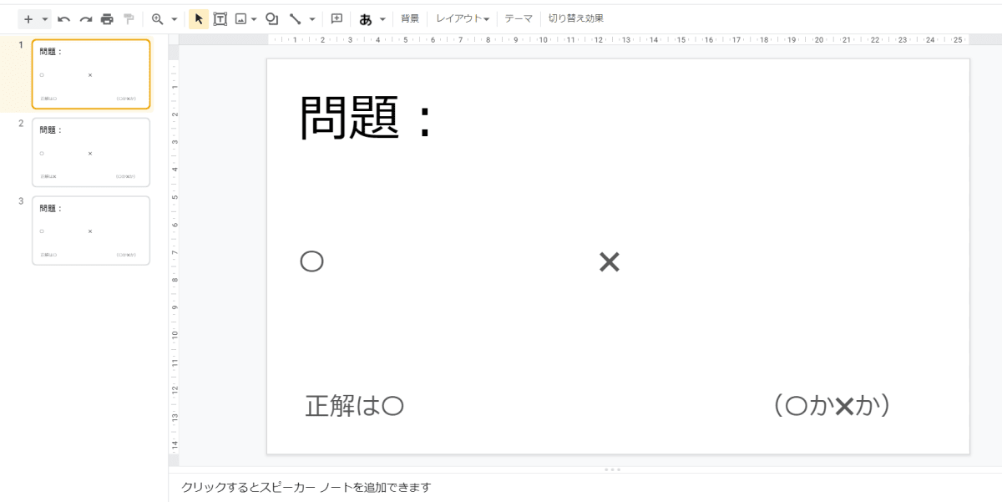Click the undo arrow icon

(64, 19)
